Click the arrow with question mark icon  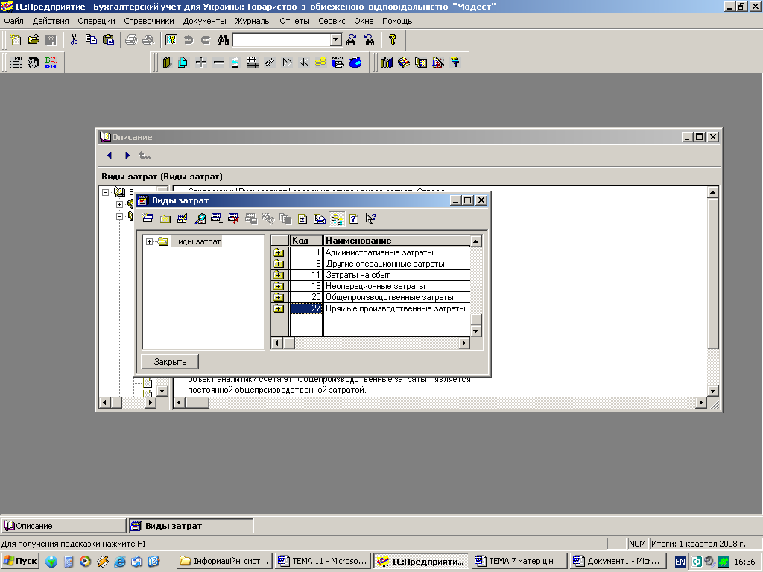371,219
